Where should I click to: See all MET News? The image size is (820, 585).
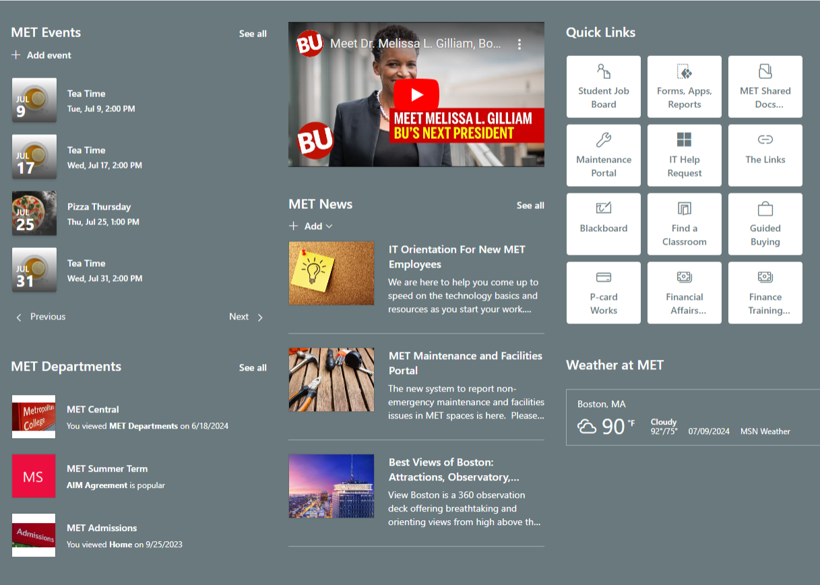(x=530, y=206)
